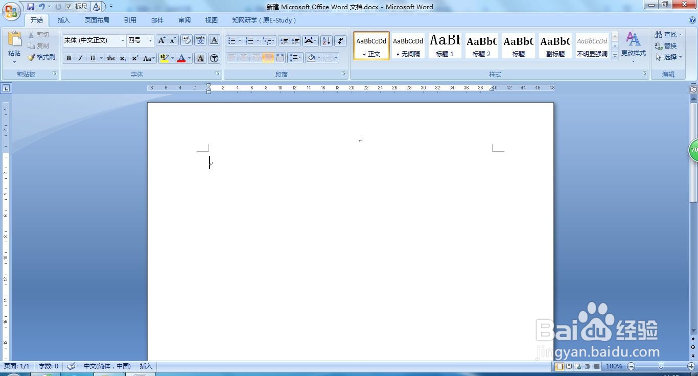The image size is (698, 376).
Task: Align text right
Action: click(256, 58)
